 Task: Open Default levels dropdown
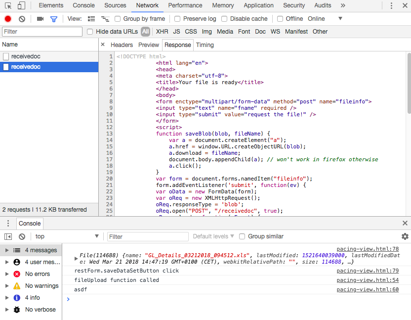213,236
